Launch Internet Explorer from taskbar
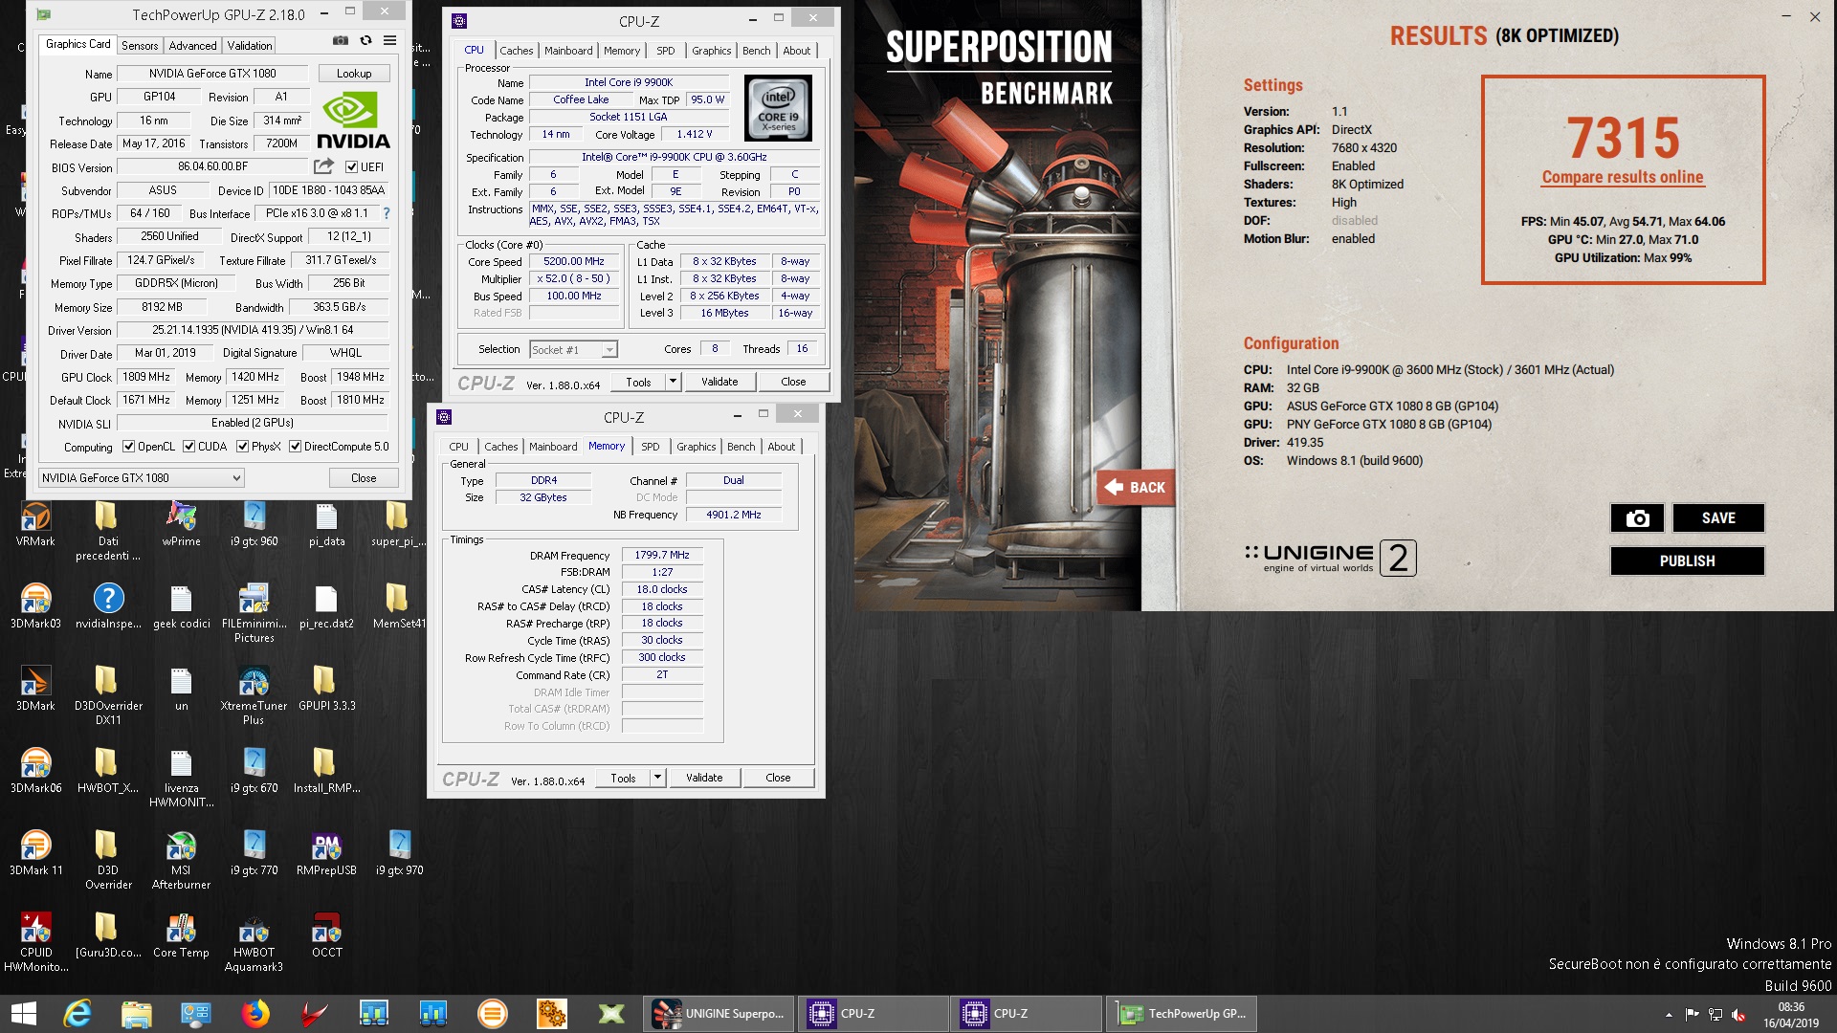This screenshot has height=1033, width=1837. [x=77, y=1014]
